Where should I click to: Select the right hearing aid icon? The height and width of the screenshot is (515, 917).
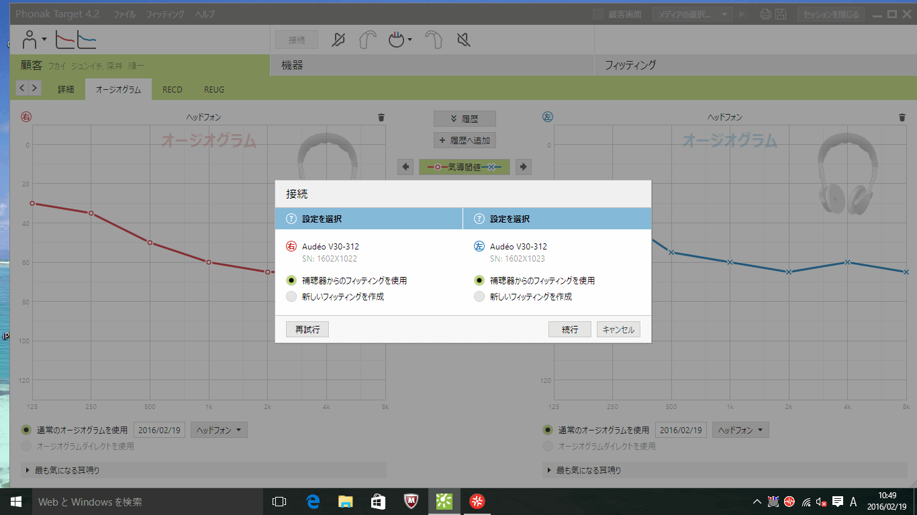pyautogui.click(x=367, y=40)
